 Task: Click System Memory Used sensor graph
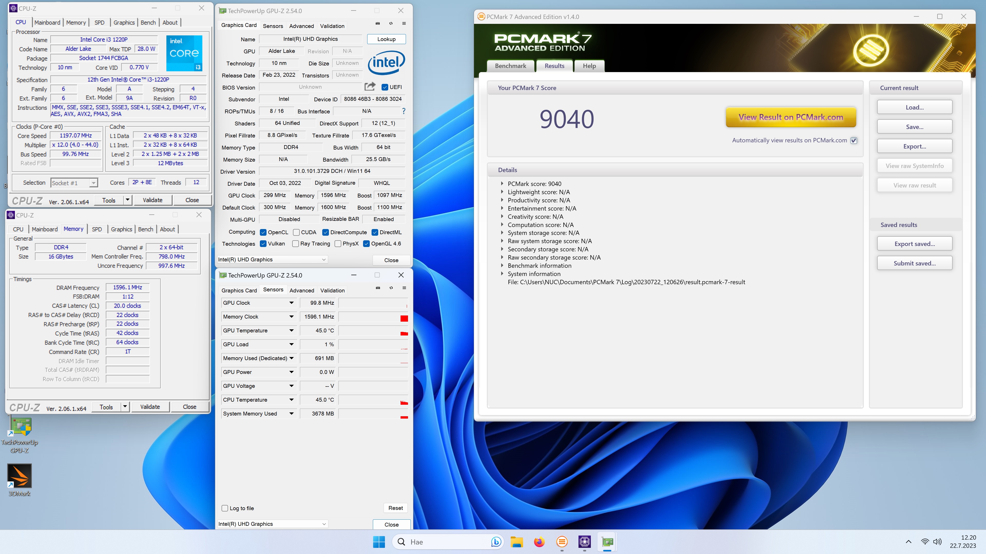pos(373,413)
